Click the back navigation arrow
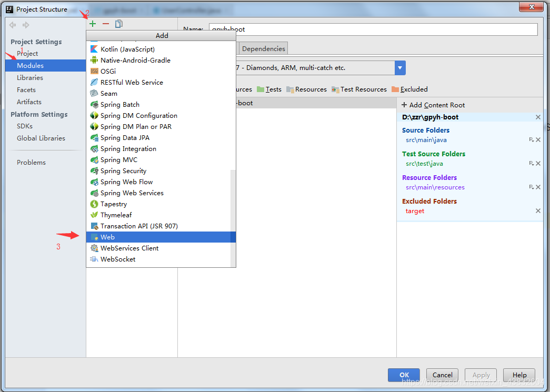The width and height of the screenshot is (550, 392). coord(13,25)
